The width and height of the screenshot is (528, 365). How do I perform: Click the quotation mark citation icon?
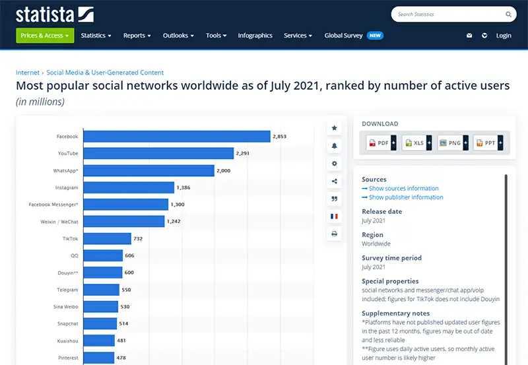[x=335, y=199]
